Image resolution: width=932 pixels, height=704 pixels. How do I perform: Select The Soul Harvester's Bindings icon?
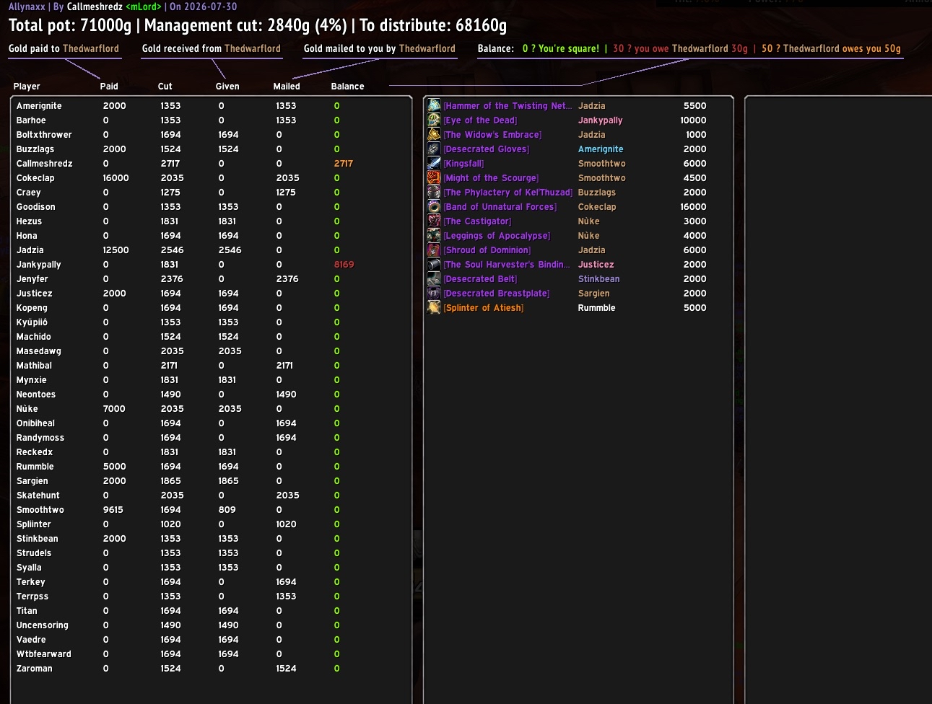click(434, 265)
